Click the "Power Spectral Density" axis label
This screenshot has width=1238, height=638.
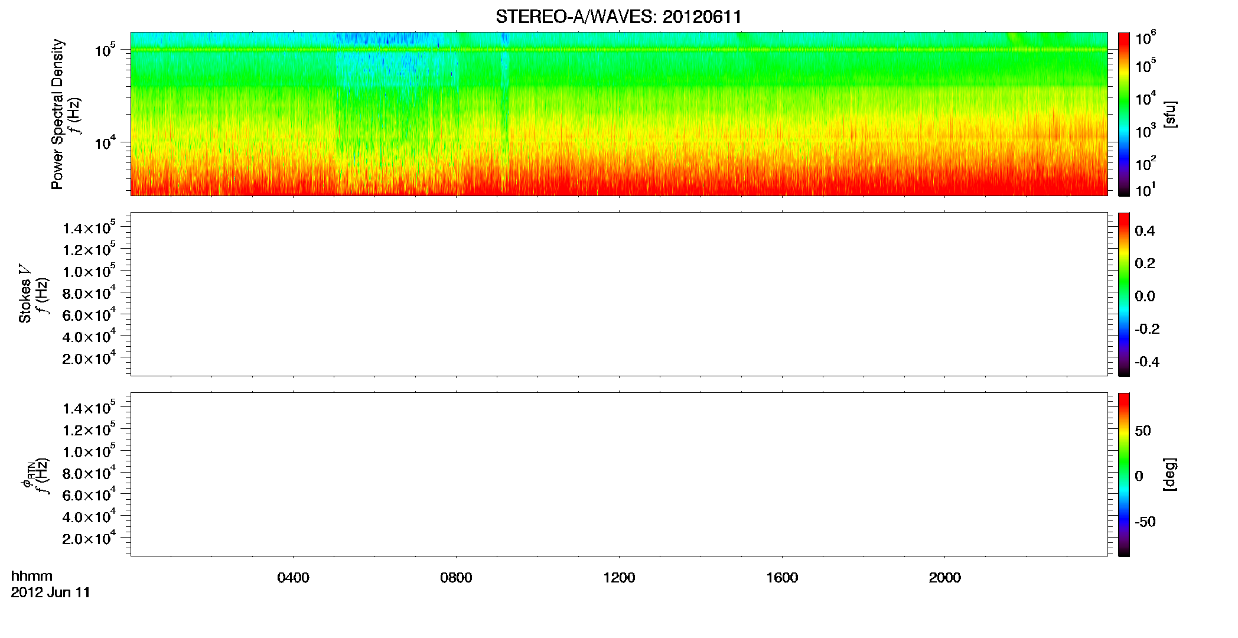click(x=57, y=114)
